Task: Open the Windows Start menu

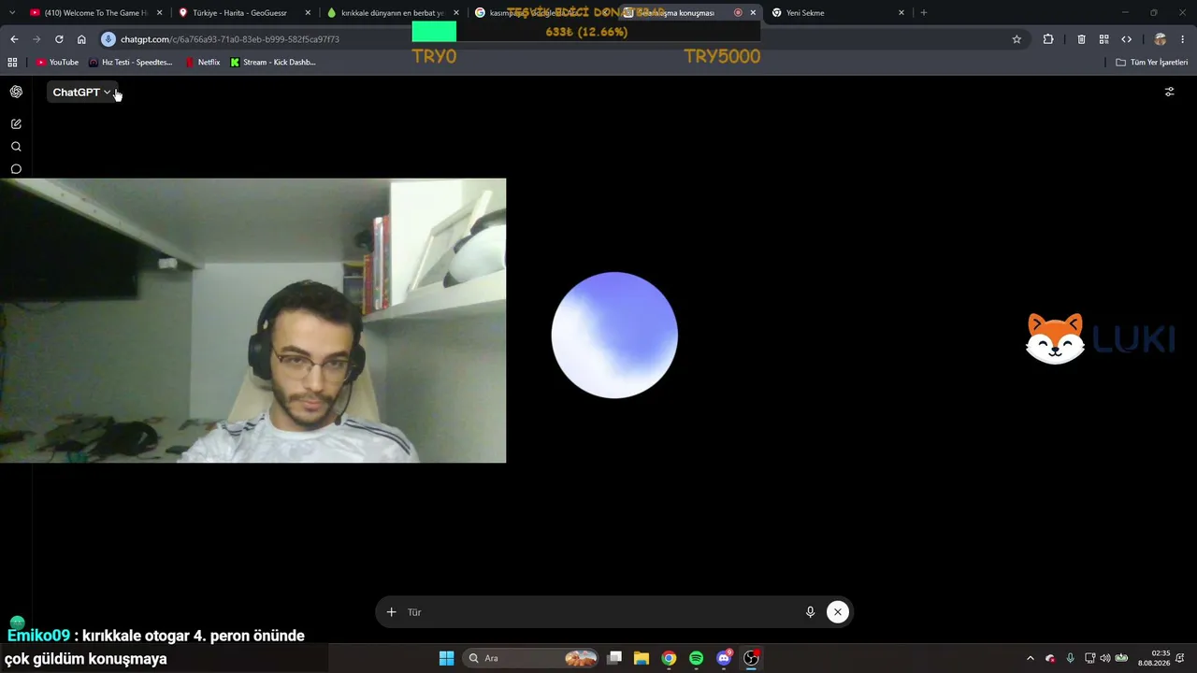Action: [x=447, y=658]
